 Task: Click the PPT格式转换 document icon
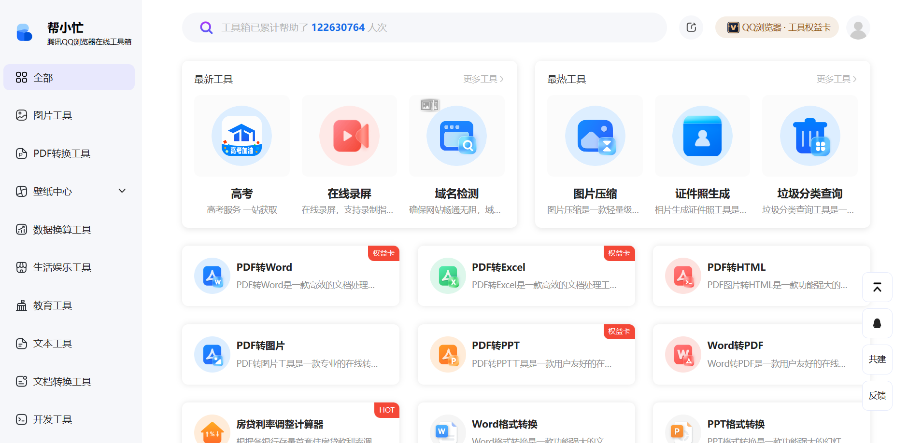pos(683,429)
